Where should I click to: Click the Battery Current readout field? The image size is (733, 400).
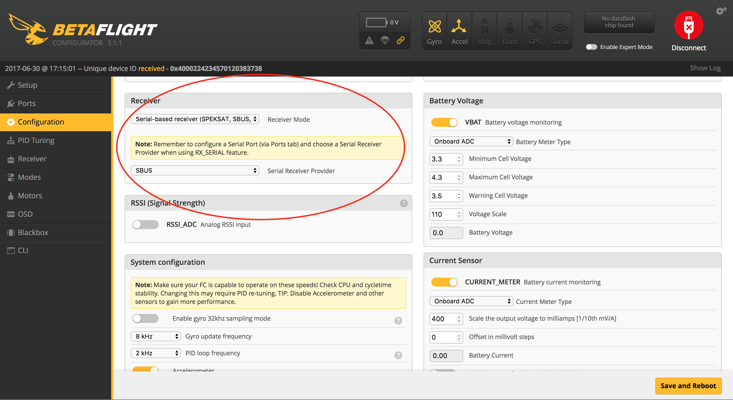click(x=446, y=356)
